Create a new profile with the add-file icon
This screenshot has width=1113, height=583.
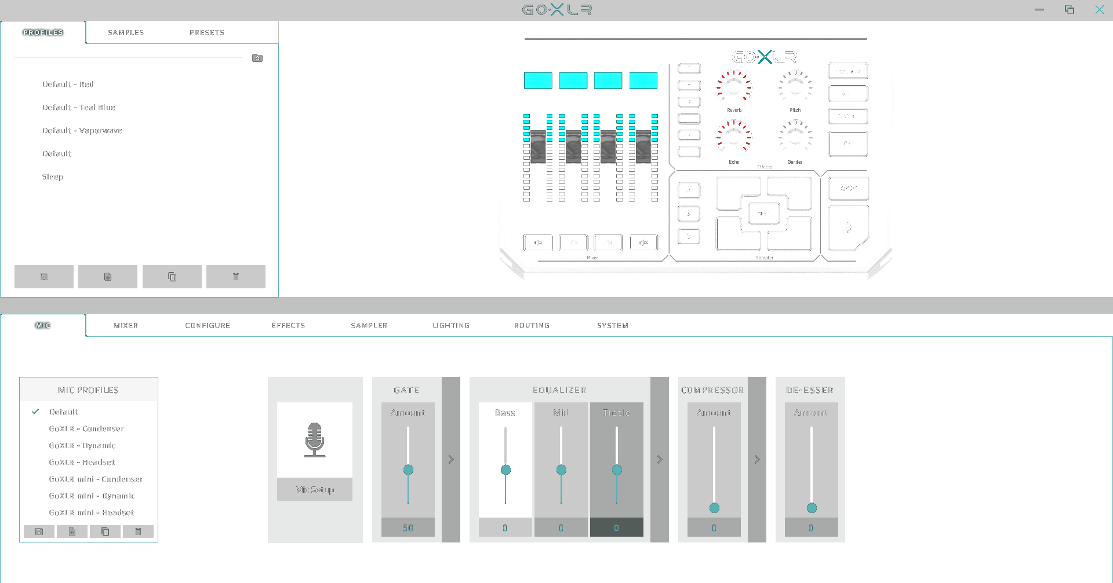point(108,277)
